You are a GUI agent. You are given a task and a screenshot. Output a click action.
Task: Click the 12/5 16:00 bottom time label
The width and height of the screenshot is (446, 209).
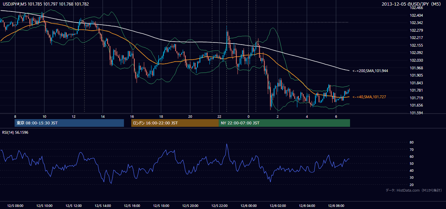132,206
